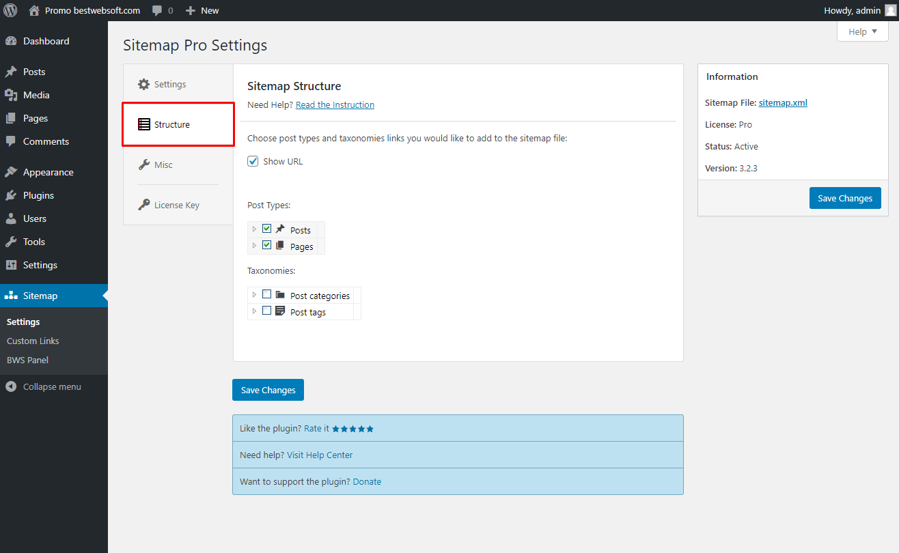The width and height of the screenshot is (899, 553).
Task: Click the WordPress logo icon
Action: [x=10, y=10]
